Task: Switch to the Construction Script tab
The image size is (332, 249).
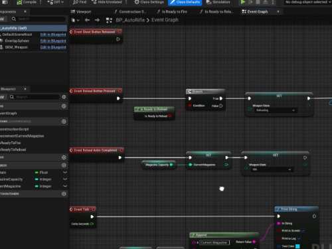Action: (x=129, y=11)
